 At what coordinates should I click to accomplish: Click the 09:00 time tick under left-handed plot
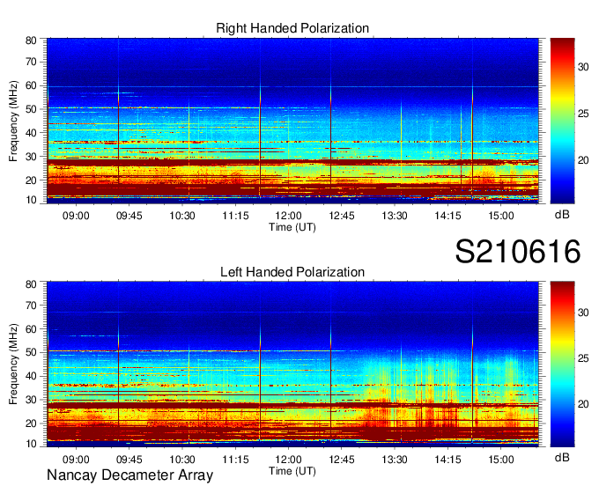pos(76,460)
